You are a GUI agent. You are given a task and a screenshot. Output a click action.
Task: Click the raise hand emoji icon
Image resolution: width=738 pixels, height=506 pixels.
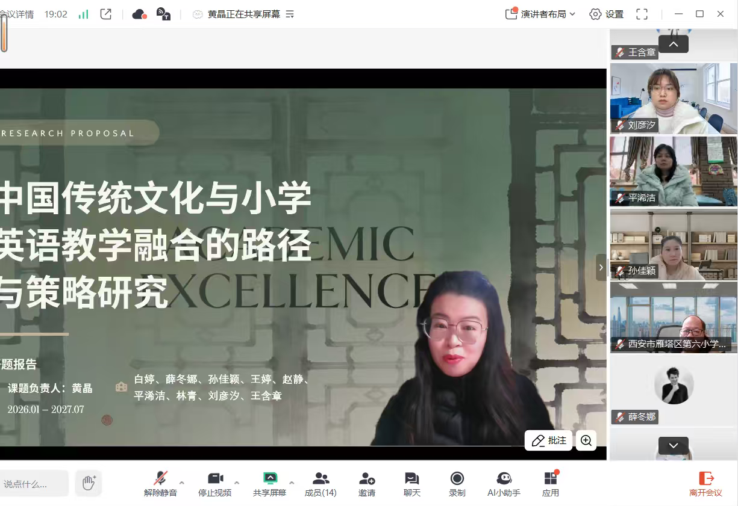[x=89, y=483]
